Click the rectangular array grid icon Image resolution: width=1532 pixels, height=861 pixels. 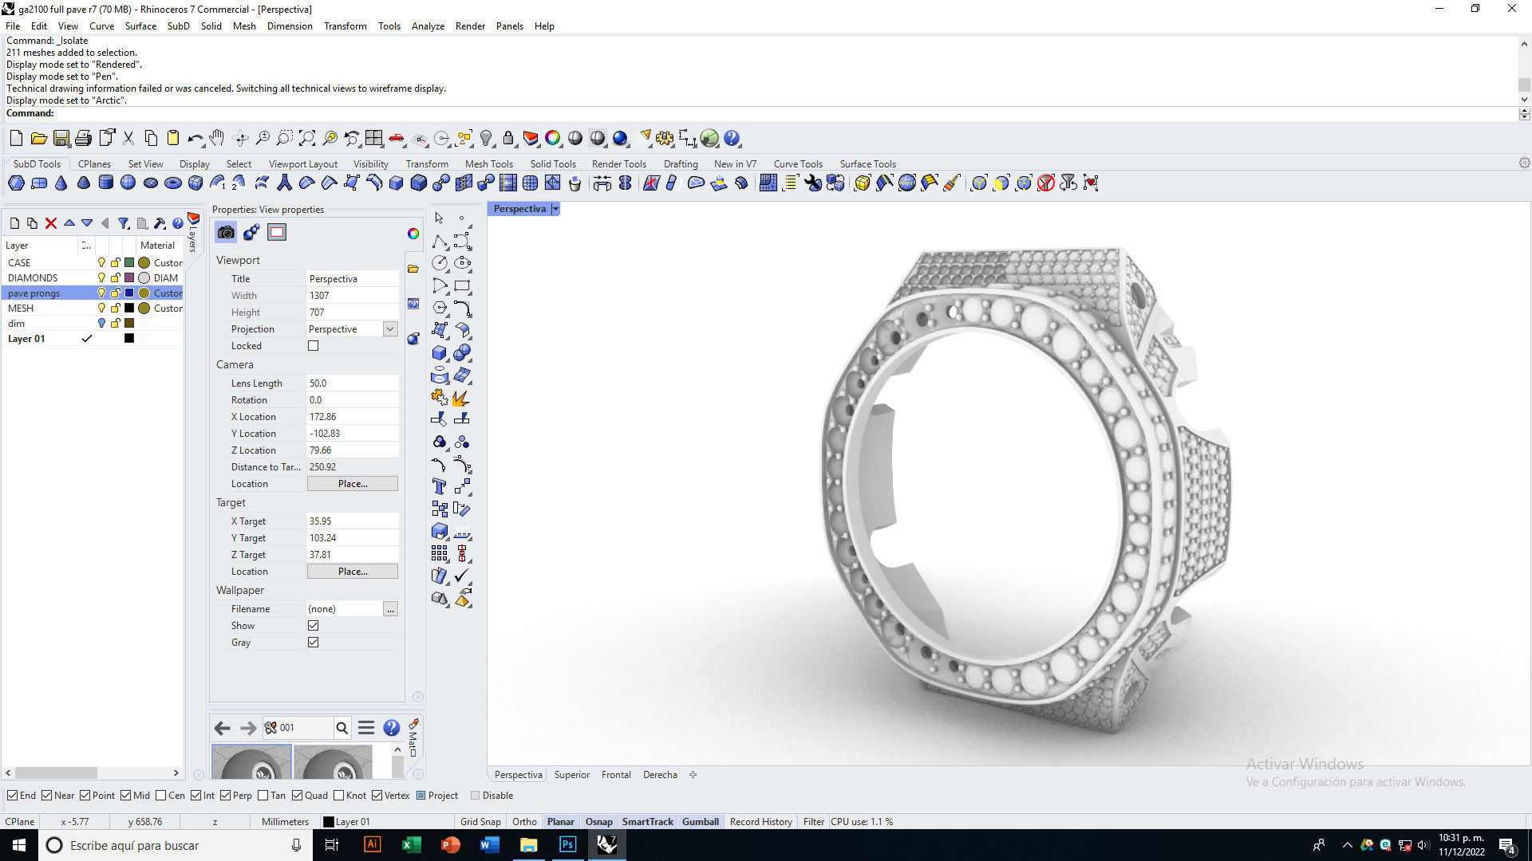439,553
